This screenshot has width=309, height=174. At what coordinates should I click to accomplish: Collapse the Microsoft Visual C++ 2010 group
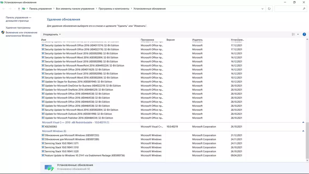click(x=303, y=122)
